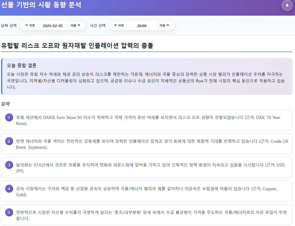This screenshot has width=295, height=226.
Task: Click the date value 2026-02-05
Action: coord(53,26)
